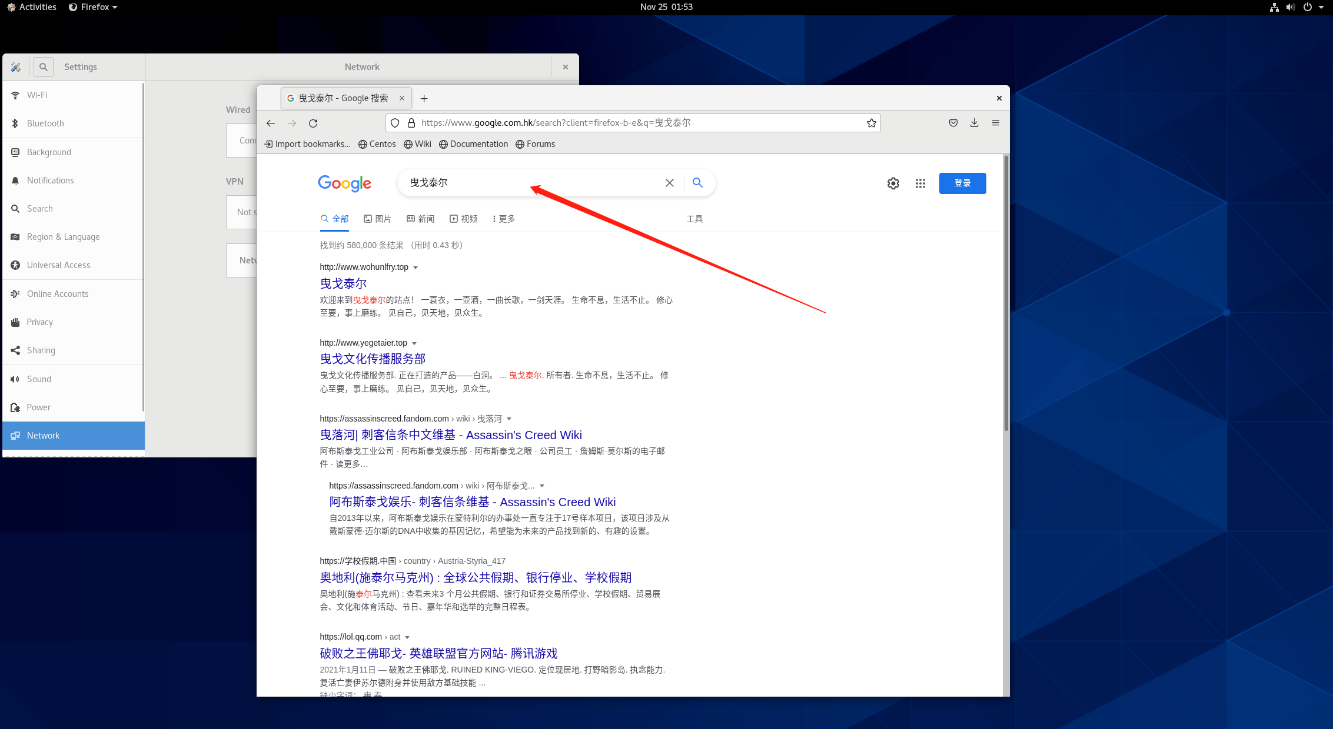Image resolution: width=1333 pixels, height=729 pixels.
Task: Switch to the 图片 images tab
Action: click(377, 219)
